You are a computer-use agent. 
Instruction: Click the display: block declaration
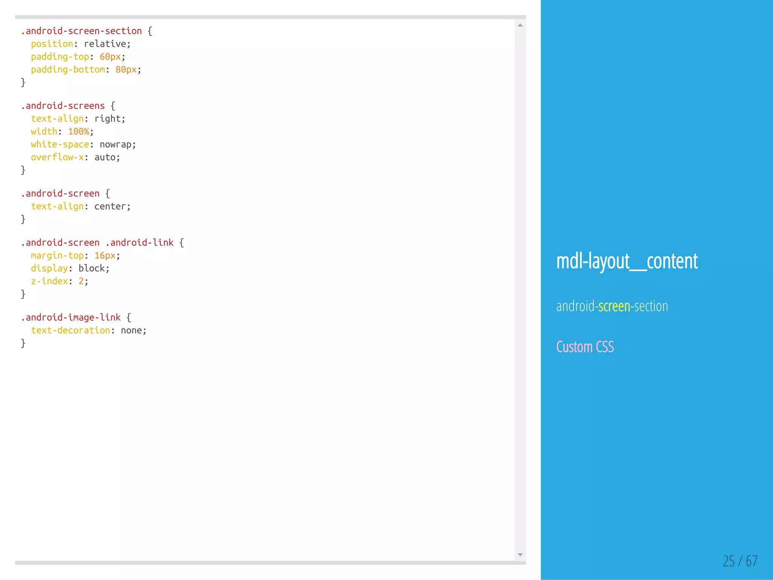(x=70, y=268)
